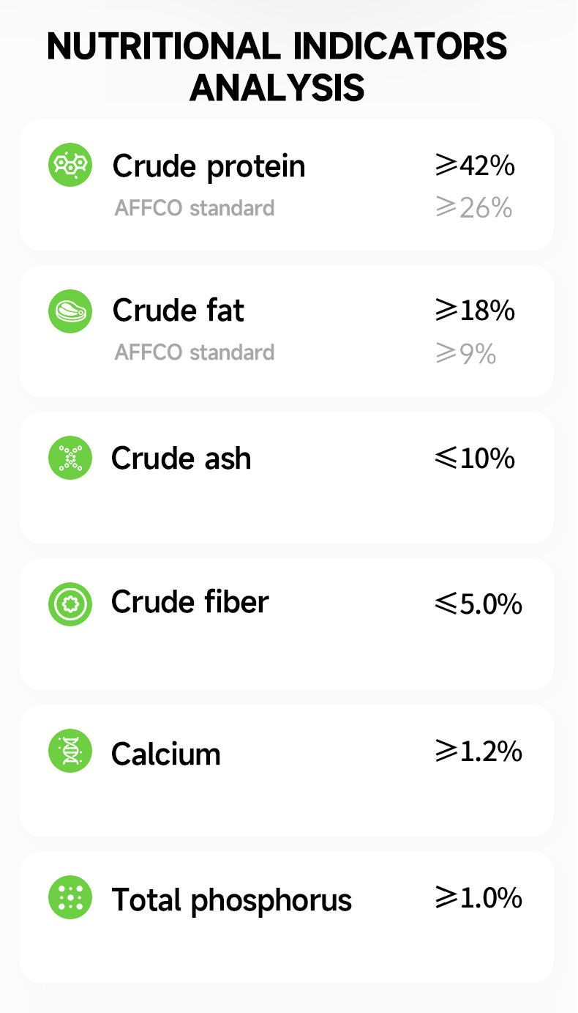
Task: Click the Crude fiber circular icon
Action: click(70, 604)
